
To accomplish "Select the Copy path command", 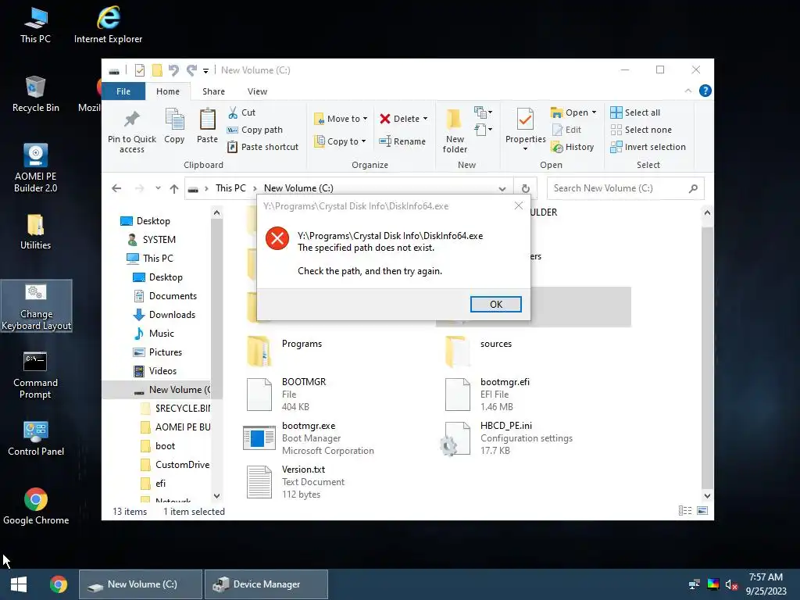I will 255,130.
